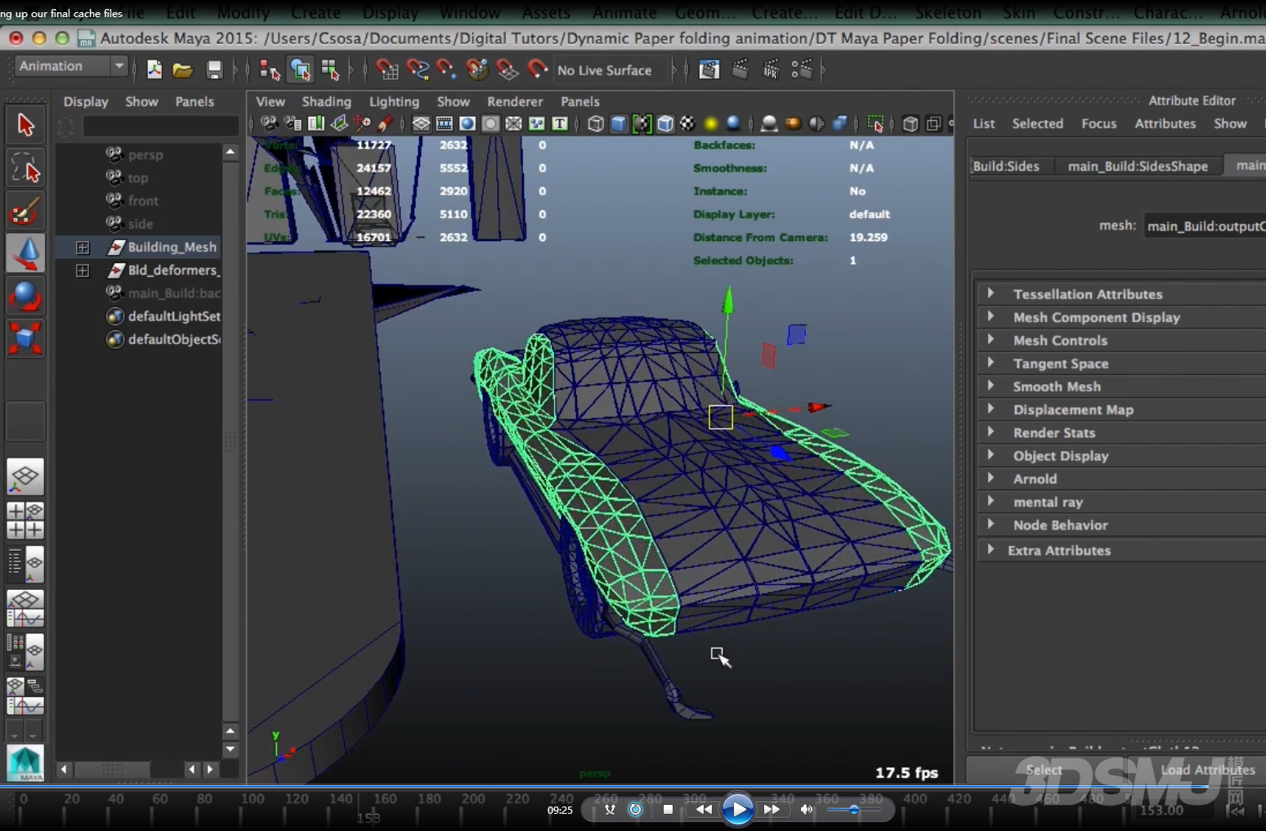
Task: Select the arrow Select tool
Action: (25, 125)
